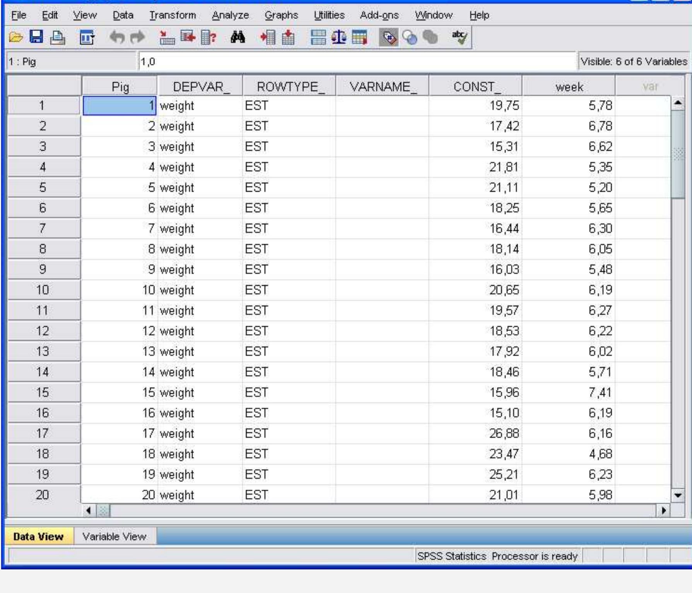Screen dimensions: 692x593
Task: Select the week column header
Action: coord(569,86)
